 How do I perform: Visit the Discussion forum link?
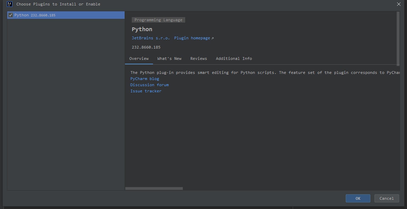[149, 85]
